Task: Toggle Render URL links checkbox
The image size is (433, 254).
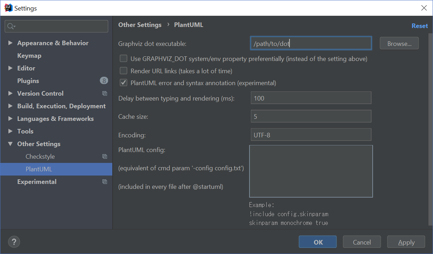Action: click(124, 71)
